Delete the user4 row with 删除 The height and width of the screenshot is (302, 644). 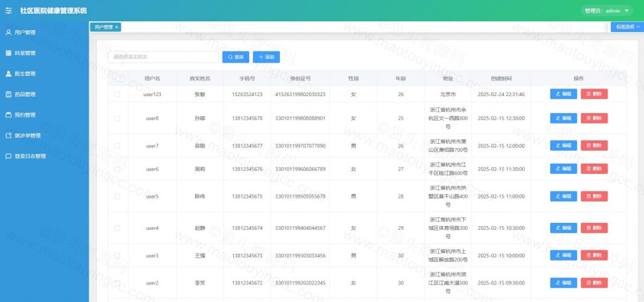pyautogui.click(x=594, y=229)
